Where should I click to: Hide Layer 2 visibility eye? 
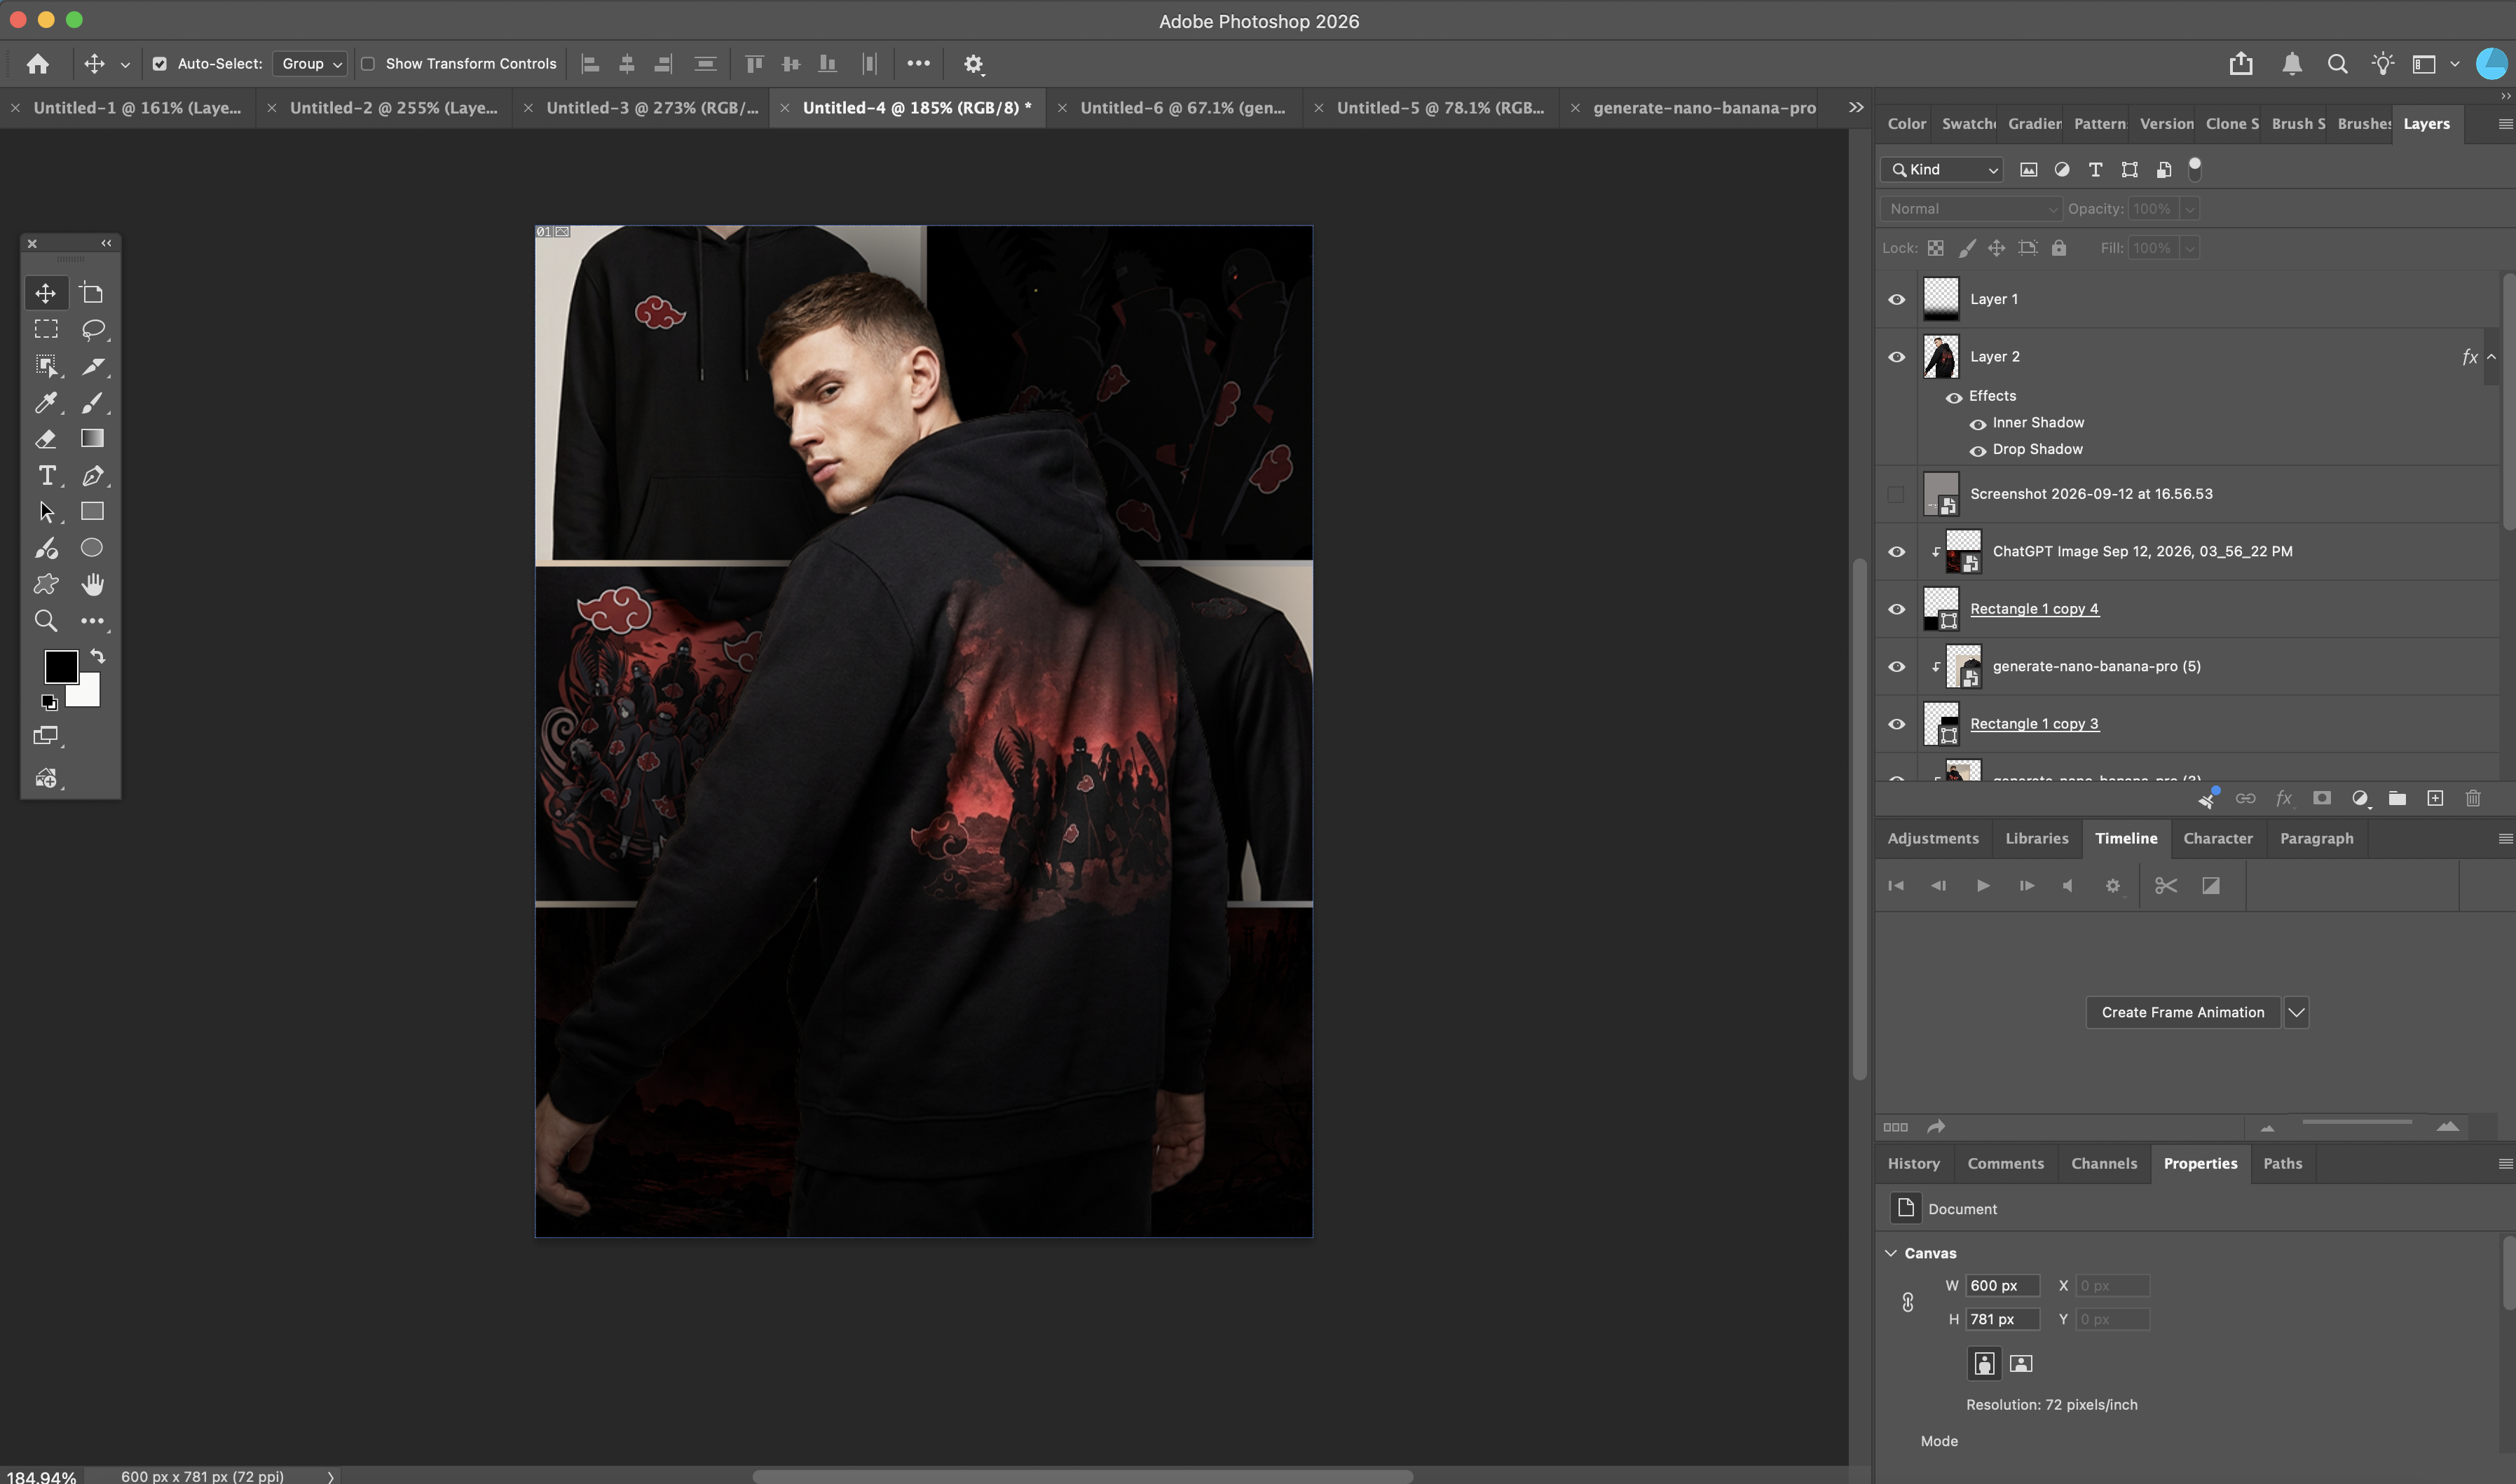(1896, 357)
